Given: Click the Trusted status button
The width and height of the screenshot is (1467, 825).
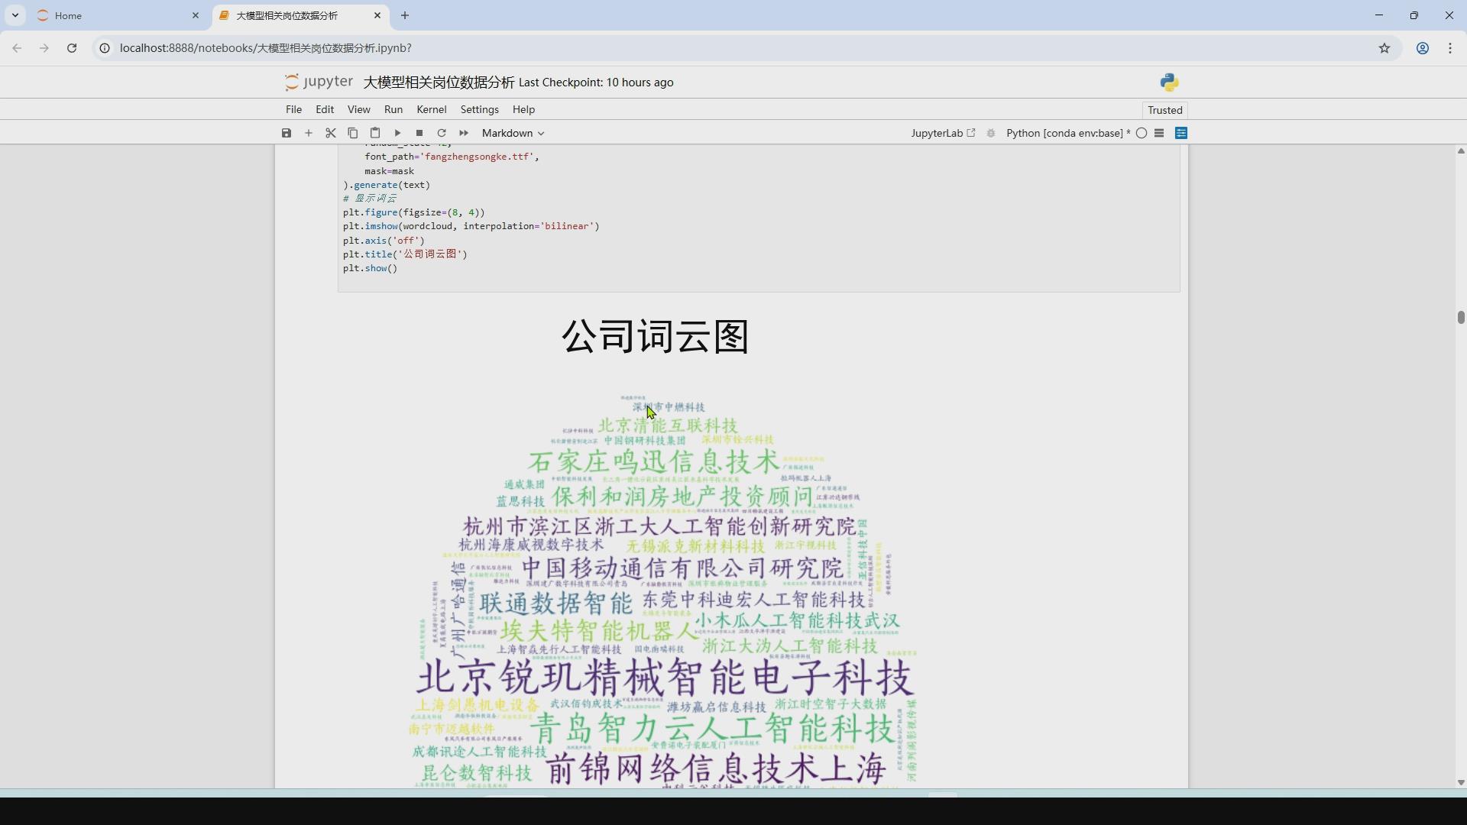Looking at the screenshot, I should (1164, 110).
